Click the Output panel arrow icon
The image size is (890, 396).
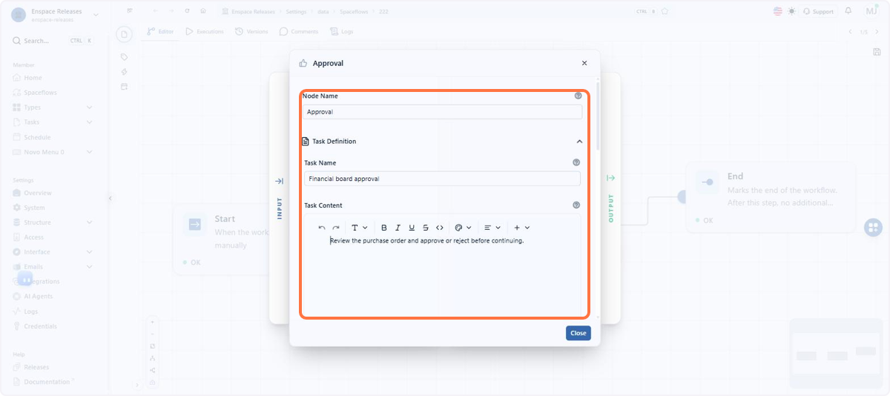(x=611, y=178)
